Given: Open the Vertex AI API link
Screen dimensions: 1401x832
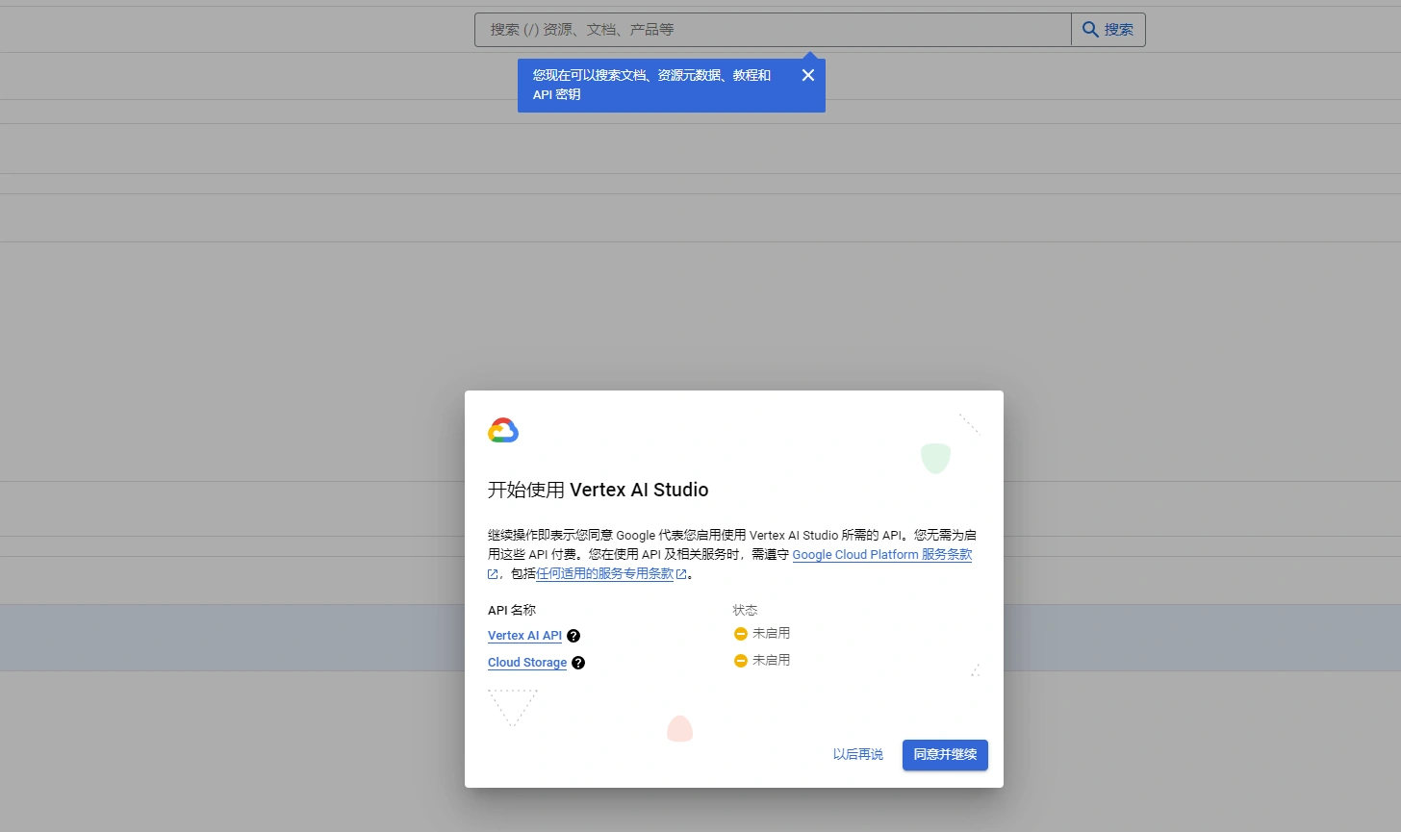Looking at the screenshot, I should pyautogui.click(x=524, y=636).
